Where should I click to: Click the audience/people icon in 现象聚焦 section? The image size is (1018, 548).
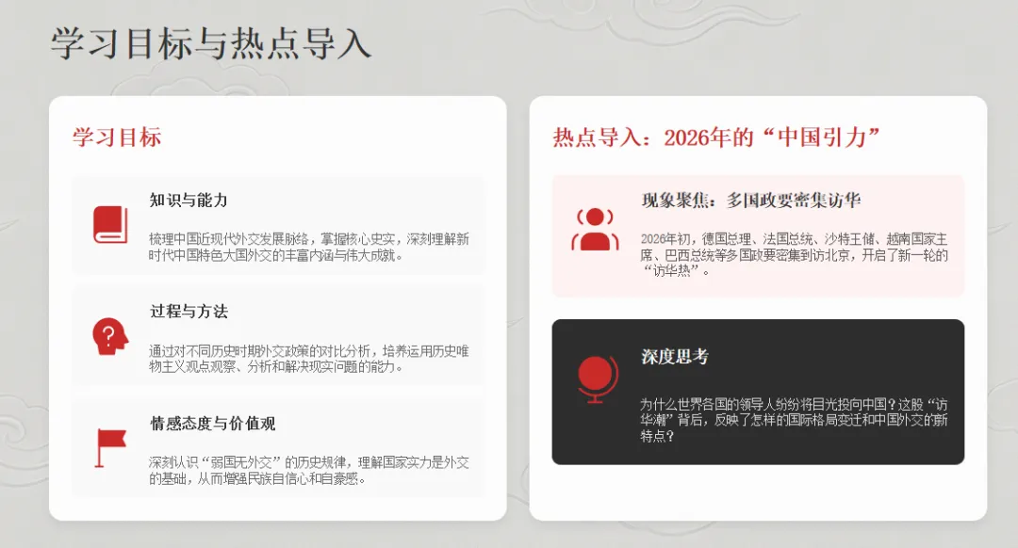tap(594, 224)
